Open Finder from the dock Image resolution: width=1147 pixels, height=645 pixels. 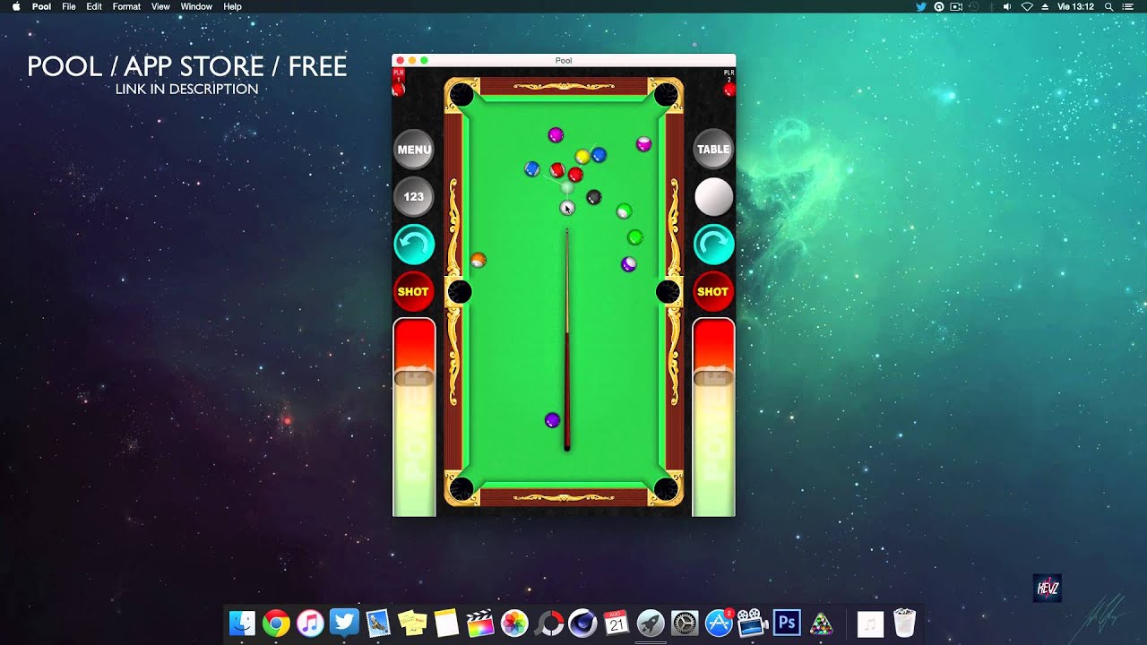tap(242, 623)
